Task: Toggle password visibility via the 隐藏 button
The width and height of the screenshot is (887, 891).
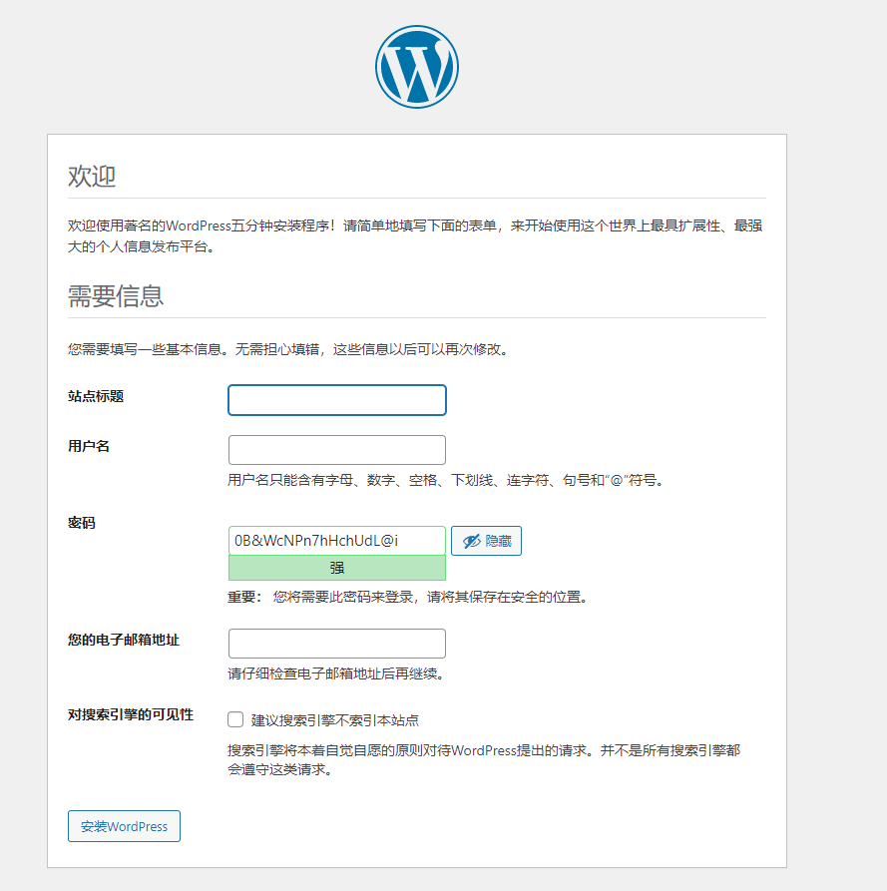Action: tap(486, 540)
